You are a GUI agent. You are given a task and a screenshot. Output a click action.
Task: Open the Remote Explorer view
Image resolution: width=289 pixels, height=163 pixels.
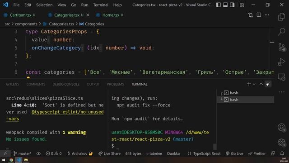281,77
